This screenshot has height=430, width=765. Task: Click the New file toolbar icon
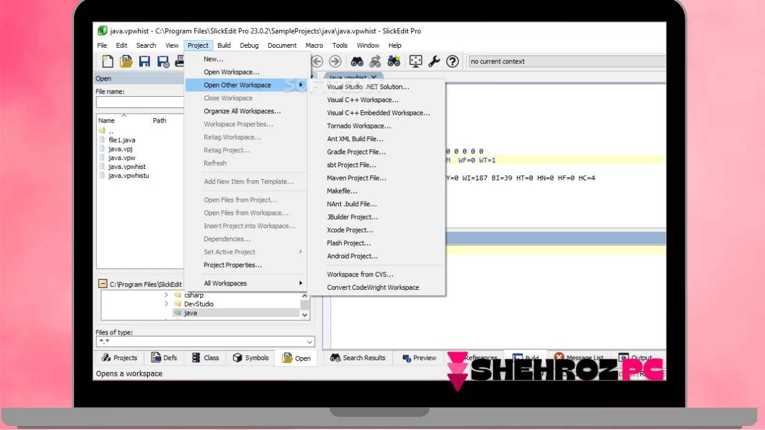[108, 61]
